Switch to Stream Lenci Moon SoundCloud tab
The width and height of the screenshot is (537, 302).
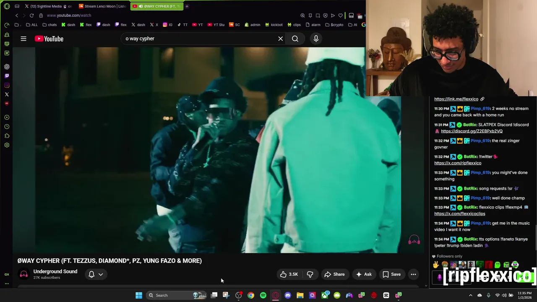[x=102, y=6]
